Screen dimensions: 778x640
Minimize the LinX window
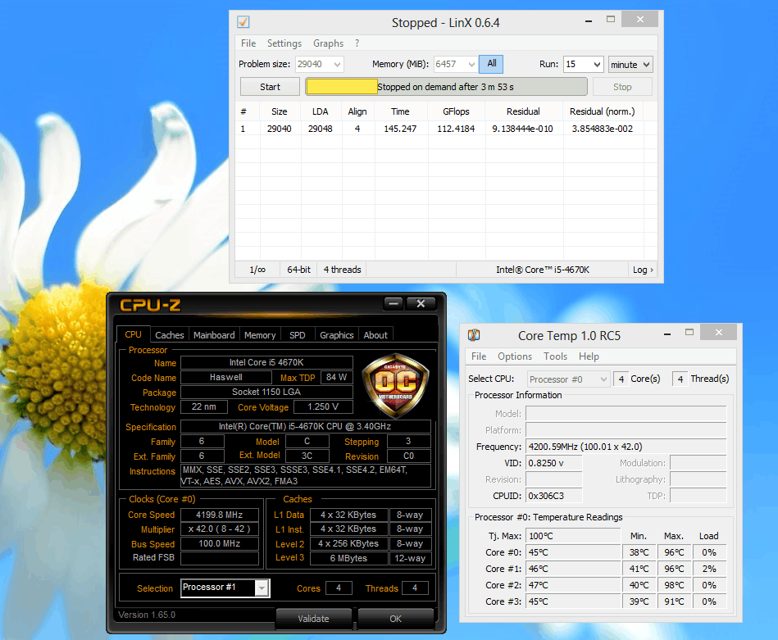pos(589,20)
